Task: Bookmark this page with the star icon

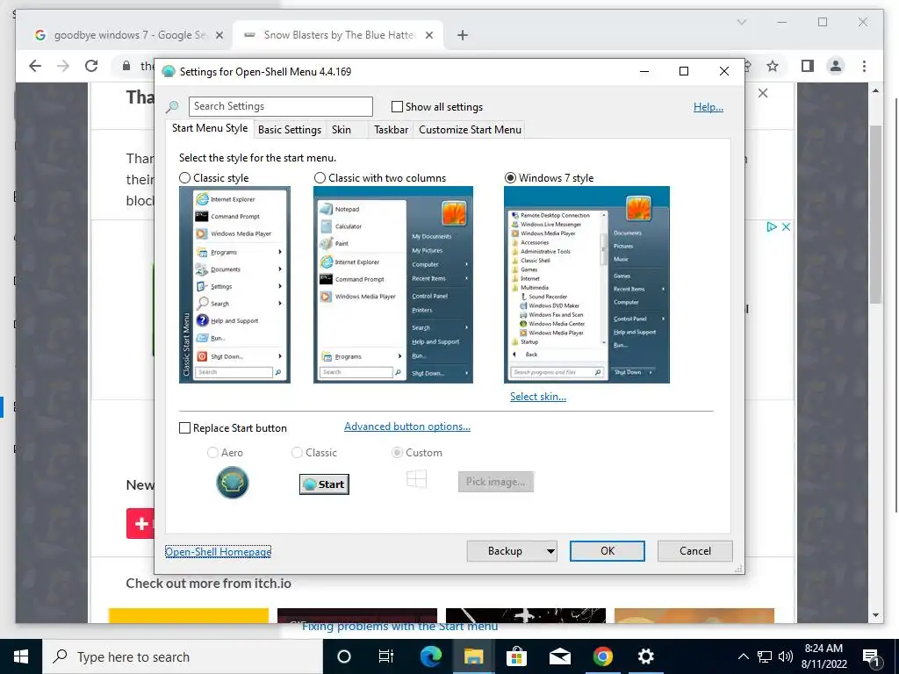Action: click(x=773, y=66)
